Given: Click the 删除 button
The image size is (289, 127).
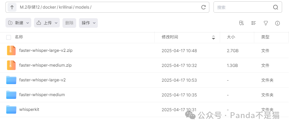Looking at the screenshot, I should (69, 23).
